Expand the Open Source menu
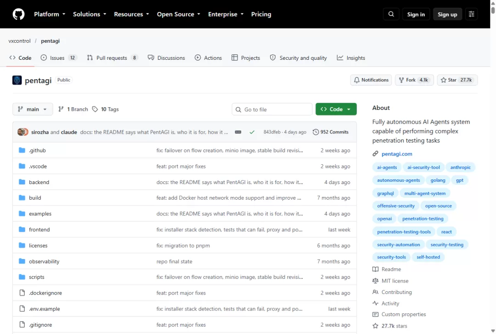Image resolution: width=496 pixels, height=334 pixels. [x=178, y=14]
